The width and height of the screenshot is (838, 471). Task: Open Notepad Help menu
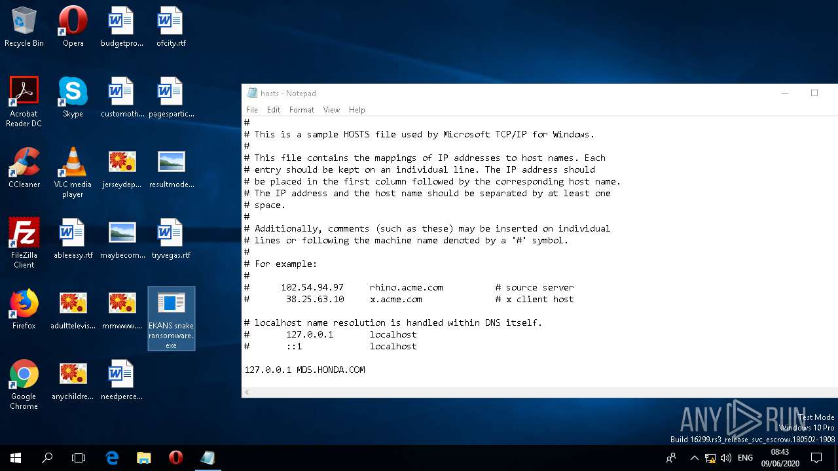(x=357, y=110)
